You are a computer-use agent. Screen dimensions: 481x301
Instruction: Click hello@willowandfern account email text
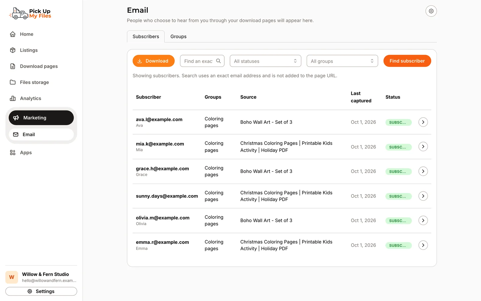coord(49,281)
